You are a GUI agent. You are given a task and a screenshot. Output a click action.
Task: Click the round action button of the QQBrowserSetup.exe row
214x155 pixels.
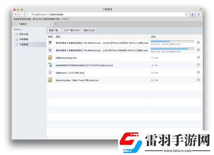point(198,57)
